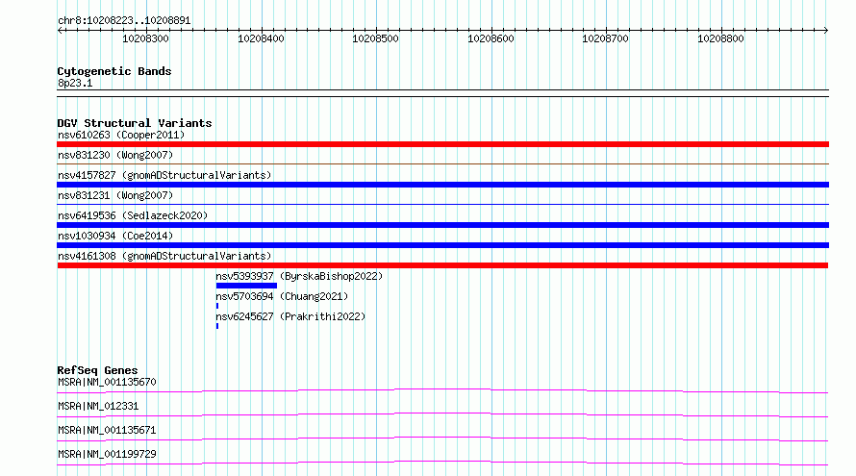
Task: Click the MSRA|NM_012331 magenta gene line
Action: [442, 414]
